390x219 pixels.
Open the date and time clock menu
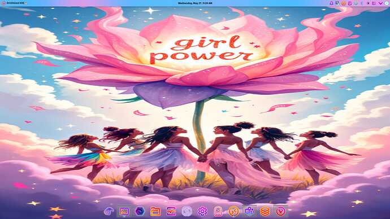195,3
